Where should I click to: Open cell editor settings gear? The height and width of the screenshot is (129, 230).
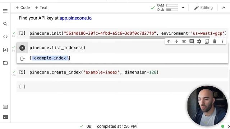199,42
